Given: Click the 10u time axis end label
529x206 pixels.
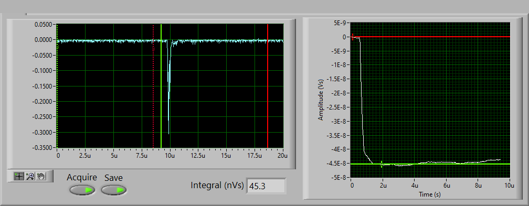Looking at the screenshot, I should [510, 186].
